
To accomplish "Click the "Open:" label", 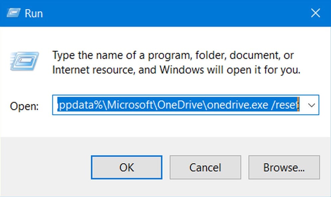I will coord(24,106).
